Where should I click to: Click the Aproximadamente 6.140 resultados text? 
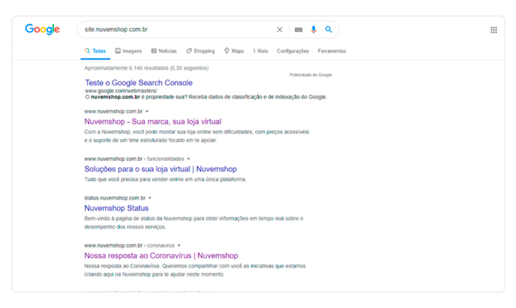146,68
